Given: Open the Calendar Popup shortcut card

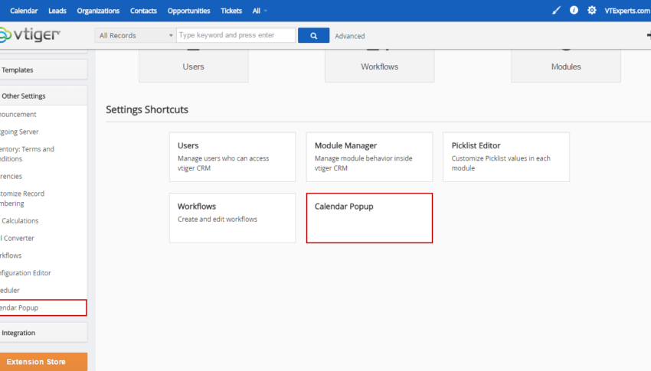Looking at the screenshot, I should click(369, 218).
